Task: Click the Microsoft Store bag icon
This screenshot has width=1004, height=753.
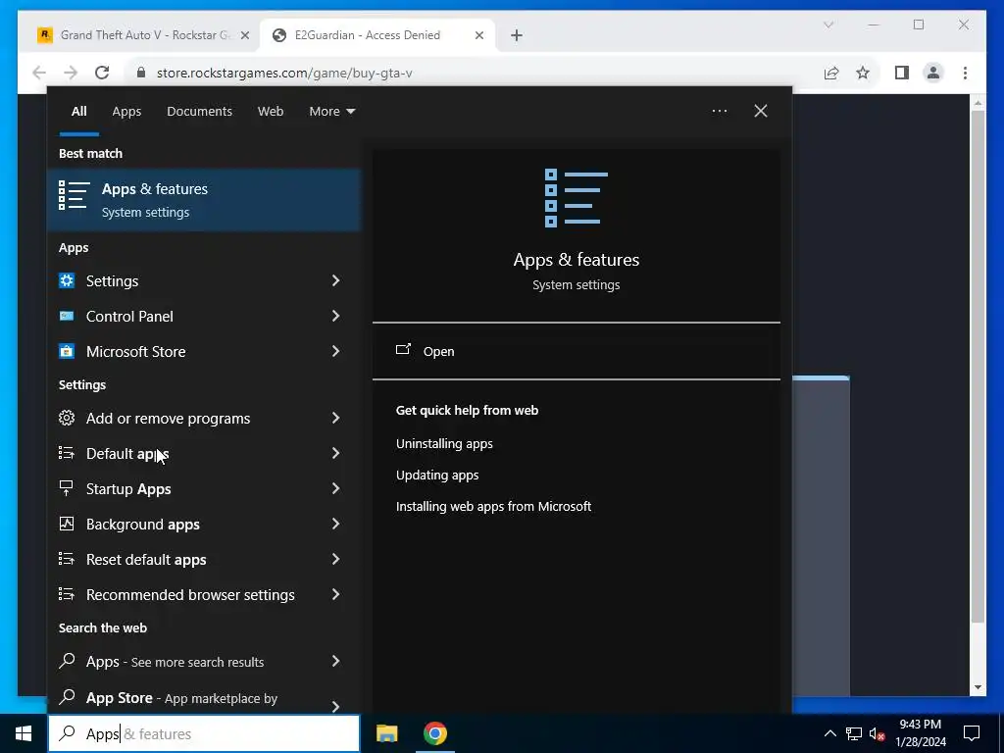Action: click(67, 351)
